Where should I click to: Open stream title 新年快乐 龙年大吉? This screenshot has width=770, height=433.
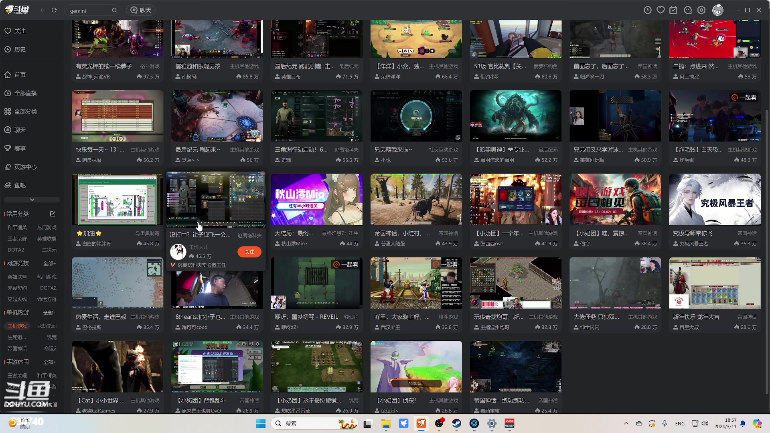pyautogui.click(x=696, y=317)
